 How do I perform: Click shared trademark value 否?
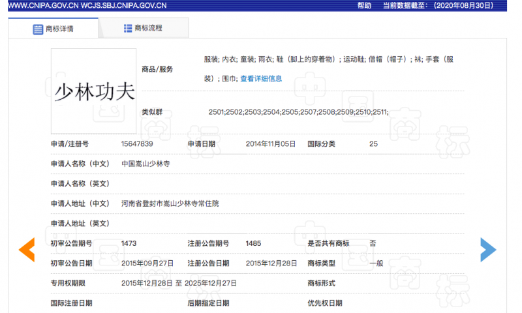pos(373,243)
